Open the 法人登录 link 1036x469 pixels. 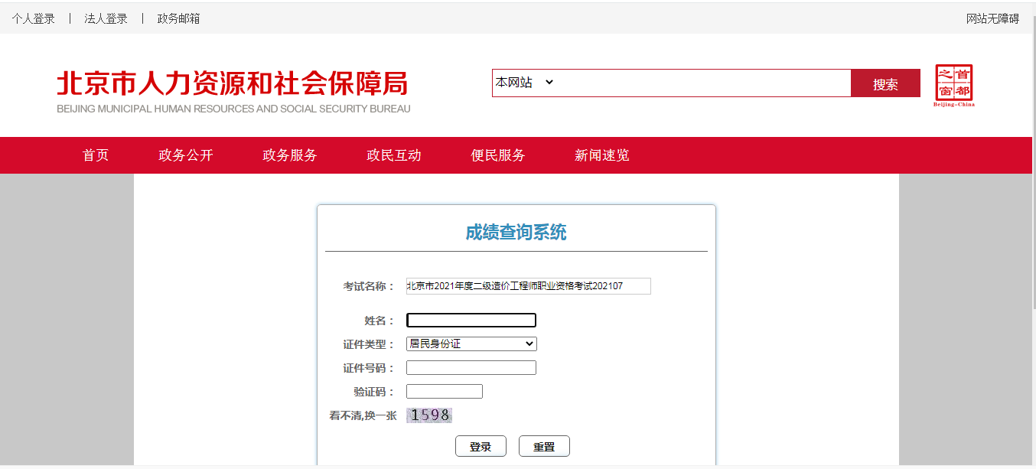coord(106,18)
